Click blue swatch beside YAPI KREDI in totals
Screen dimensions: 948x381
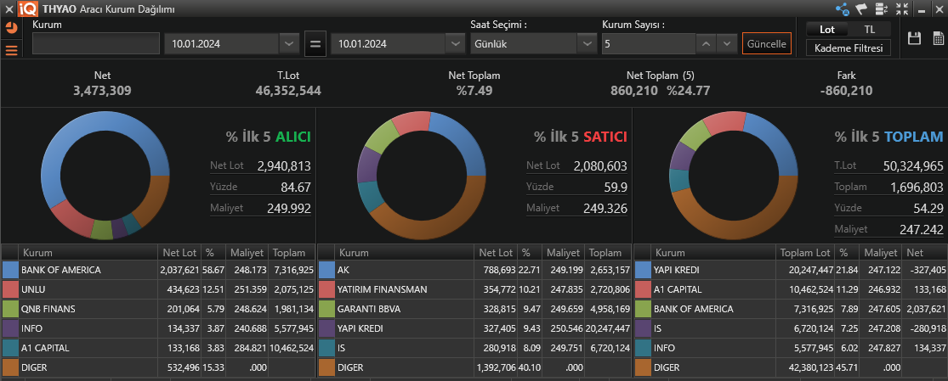(644, 270)
